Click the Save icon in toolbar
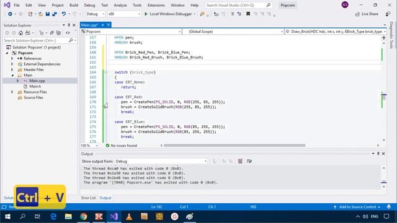 click(x=48, y=14)
